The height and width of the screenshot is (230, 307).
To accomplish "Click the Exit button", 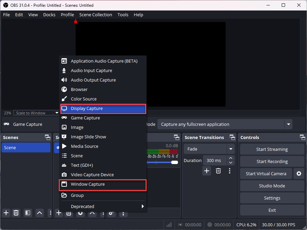I will point(272,210).
